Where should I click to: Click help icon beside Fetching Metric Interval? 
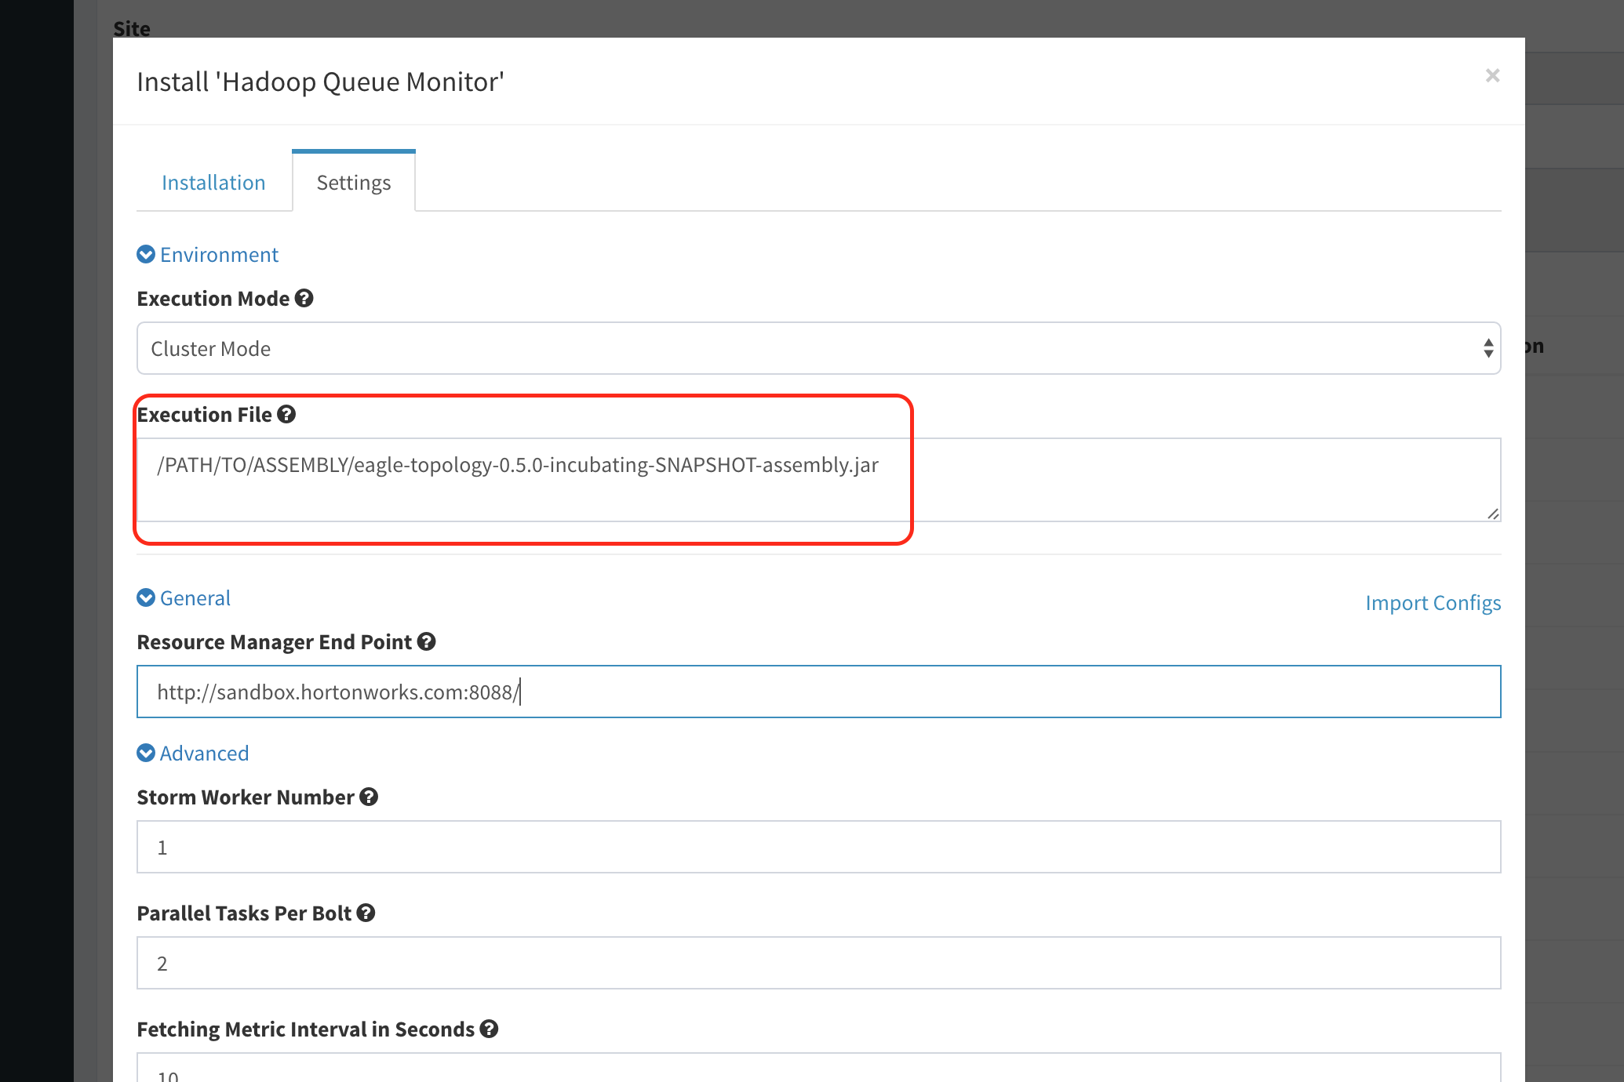point(489,1029)
